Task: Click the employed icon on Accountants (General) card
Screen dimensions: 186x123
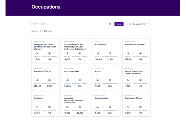Action: click(128, 54)
